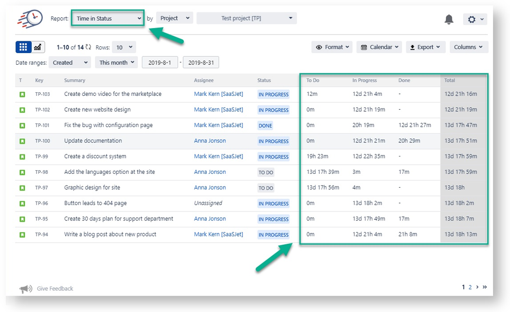Open the notifications bell
Image resolution: width=510 pixels, height=312 pixels.
449,19
